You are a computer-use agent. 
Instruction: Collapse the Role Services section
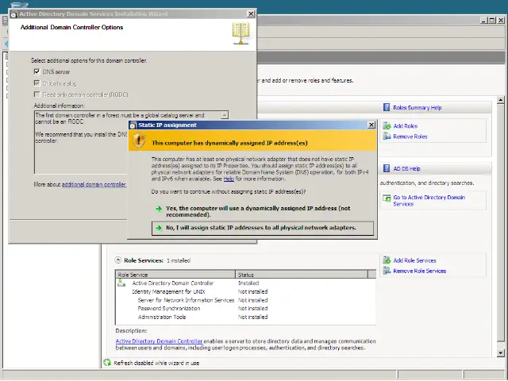[118, 260]
